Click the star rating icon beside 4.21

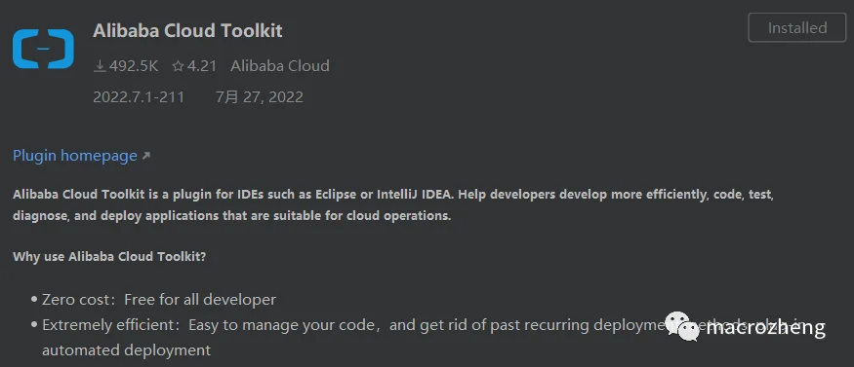(x=178, y=66)
